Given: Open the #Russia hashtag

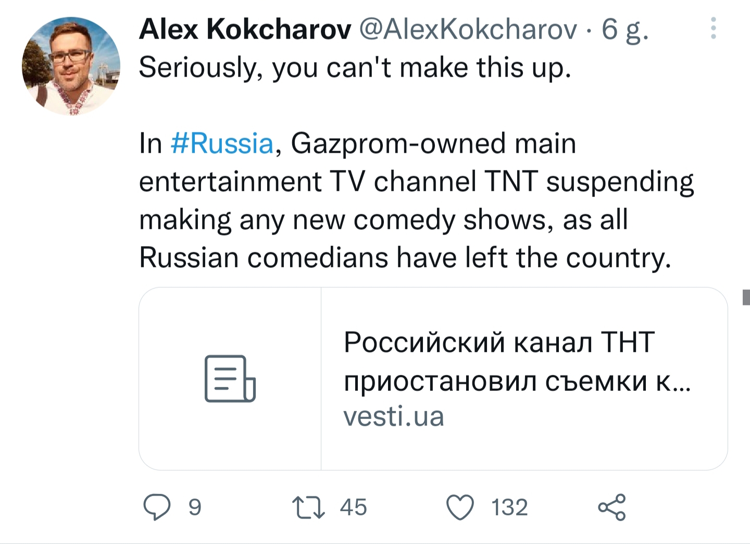Looking at the screenshot, I should [x=222, y=143].
